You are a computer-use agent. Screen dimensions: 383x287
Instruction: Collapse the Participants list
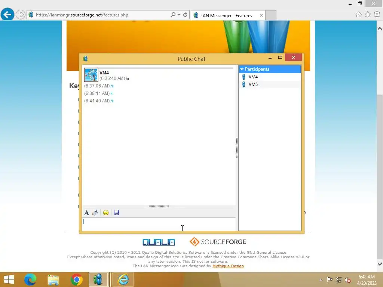pyautogui.click(x=242, y=69)
